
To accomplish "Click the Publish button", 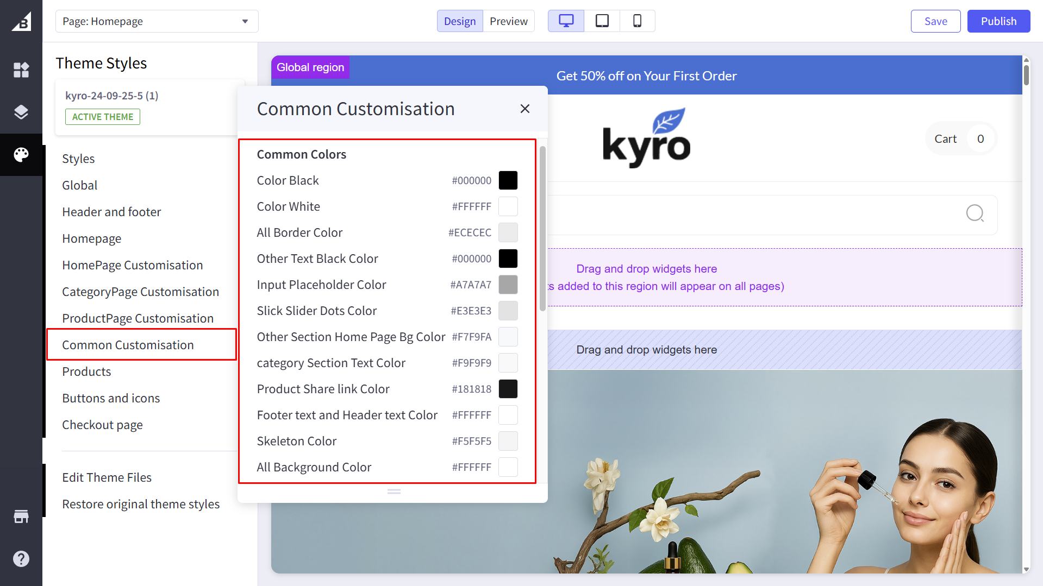I will click(998, 21).
